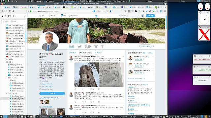
Task: Open 通知 notifications with the bell icon
Action: tap(63, 16)
